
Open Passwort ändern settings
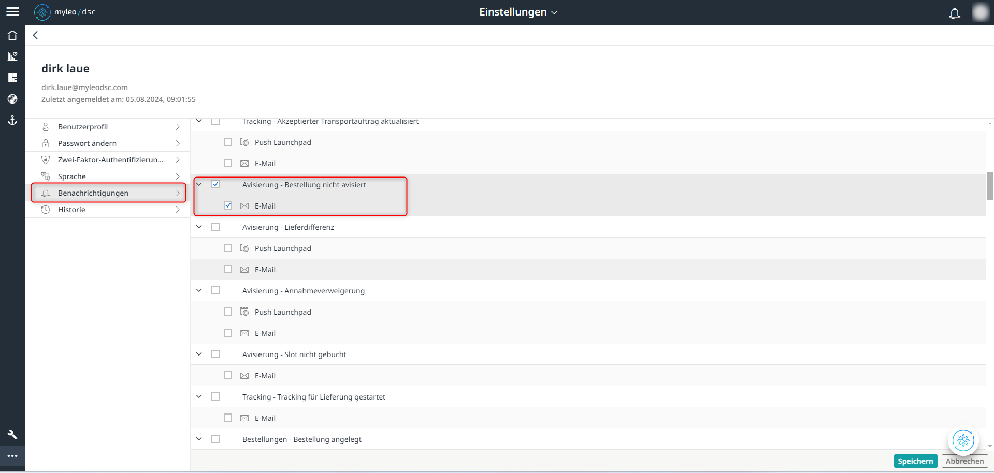click(x=108, y=143)
